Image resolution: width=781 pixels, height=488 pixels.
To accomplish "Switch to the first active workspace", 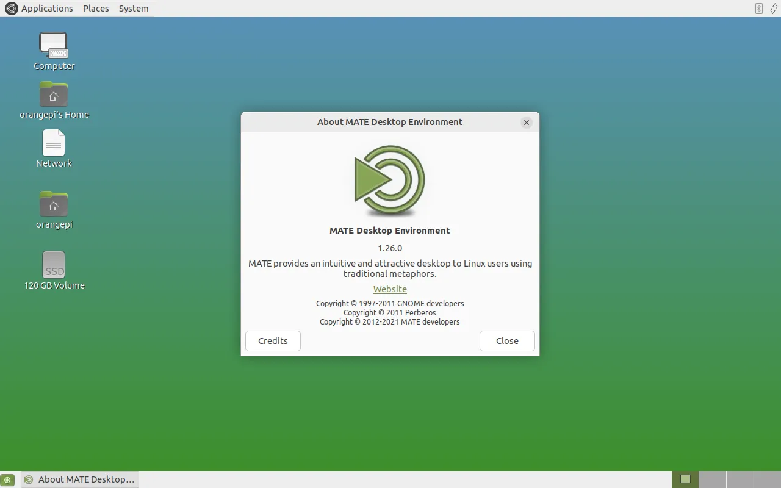I will tap(685, 479).
